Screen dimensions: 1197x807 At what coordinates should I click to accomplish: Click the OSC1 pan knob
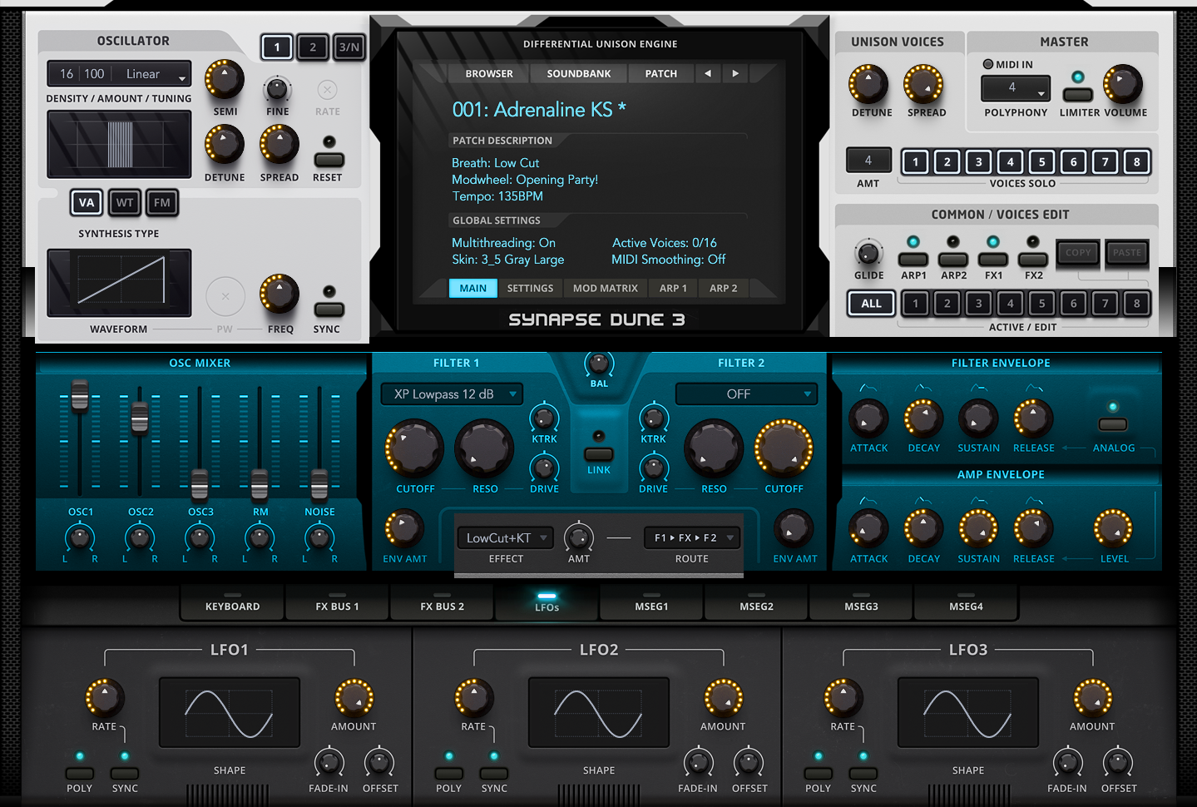tap(80, 538)
